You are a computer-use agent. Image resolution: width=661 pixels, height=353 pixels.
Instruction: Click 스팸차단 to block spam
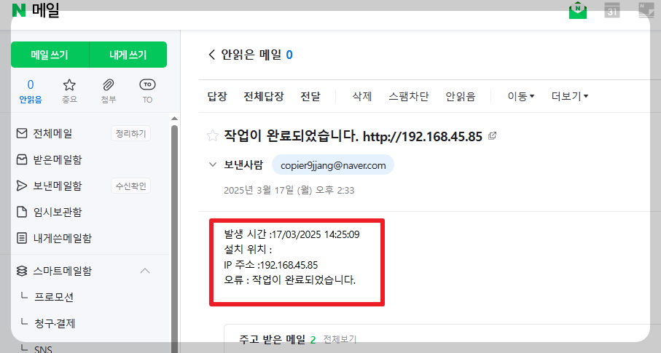409,97
